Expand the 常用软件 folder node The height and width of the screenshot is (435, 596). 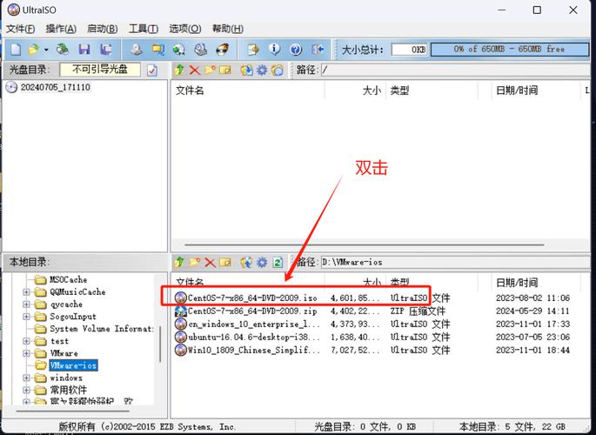click(26, 390)
